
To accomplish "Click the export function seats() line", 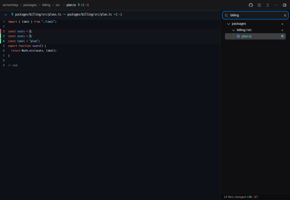I will 110,46.
